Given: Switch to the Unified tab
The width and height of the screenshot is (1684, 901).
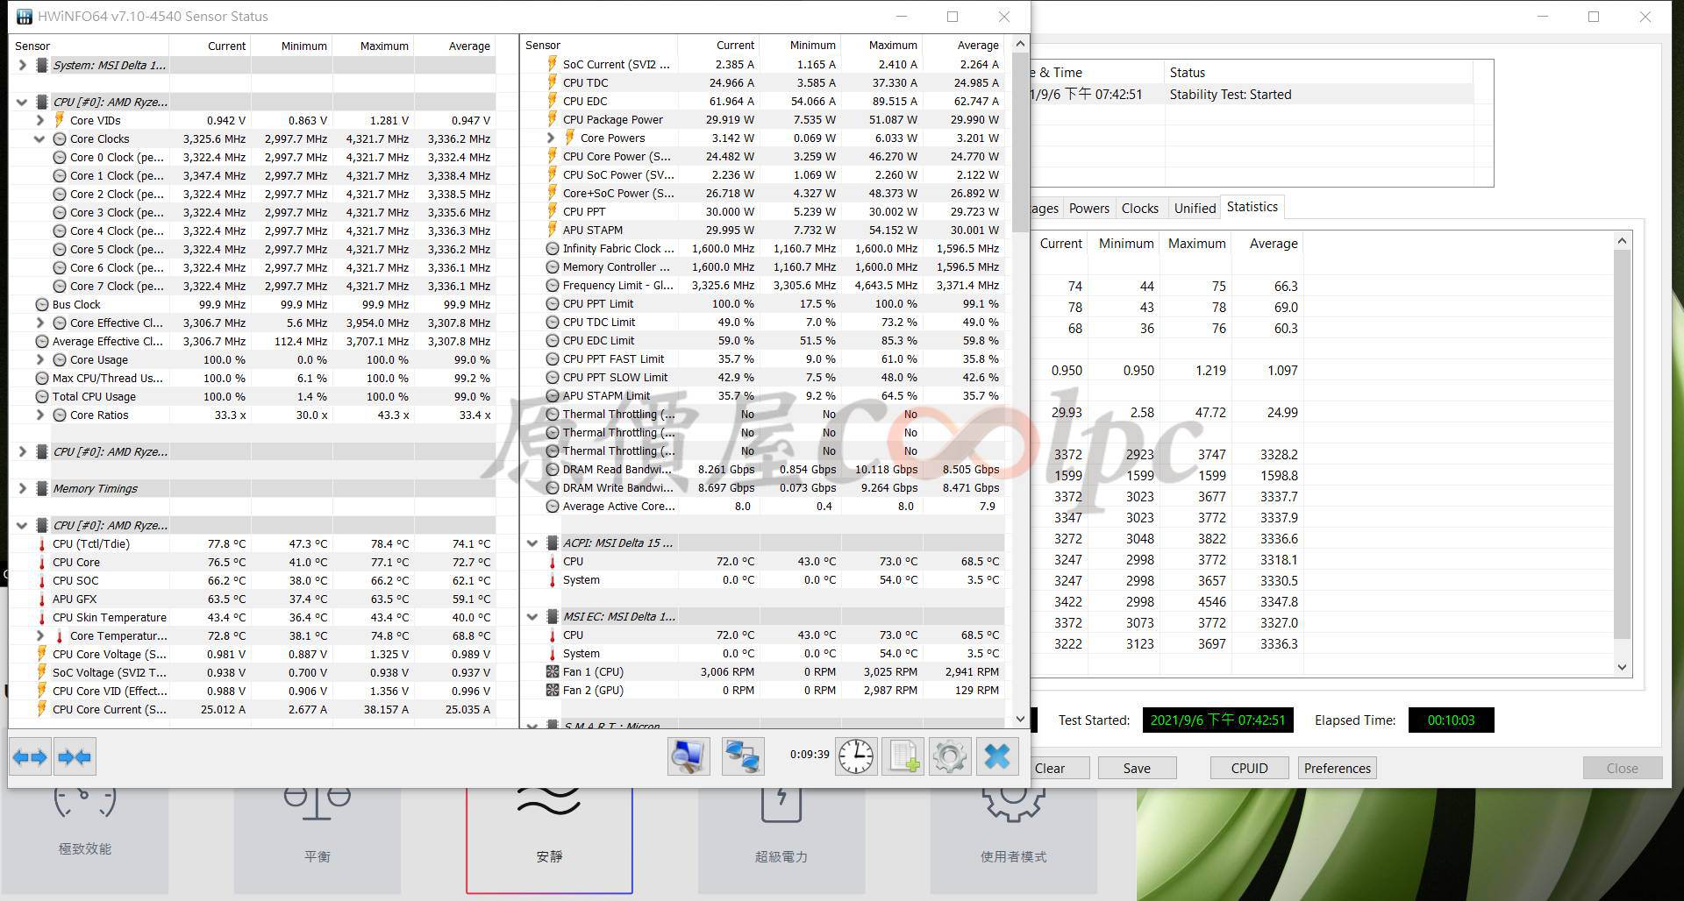Looking at the screenshot, I should point(1195,209).
